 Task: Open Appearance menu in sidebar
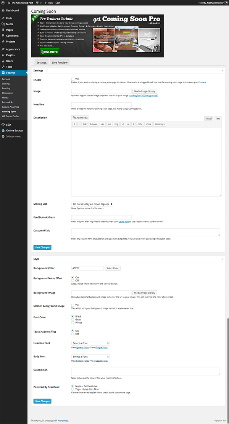[13, 50]
